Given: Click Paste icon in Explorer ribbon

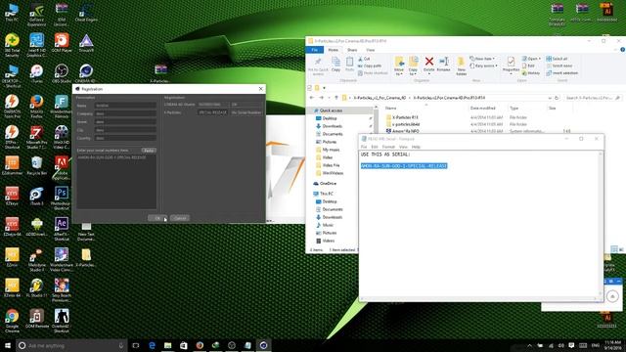Looking at the screenshot, I should click(350, 64).
